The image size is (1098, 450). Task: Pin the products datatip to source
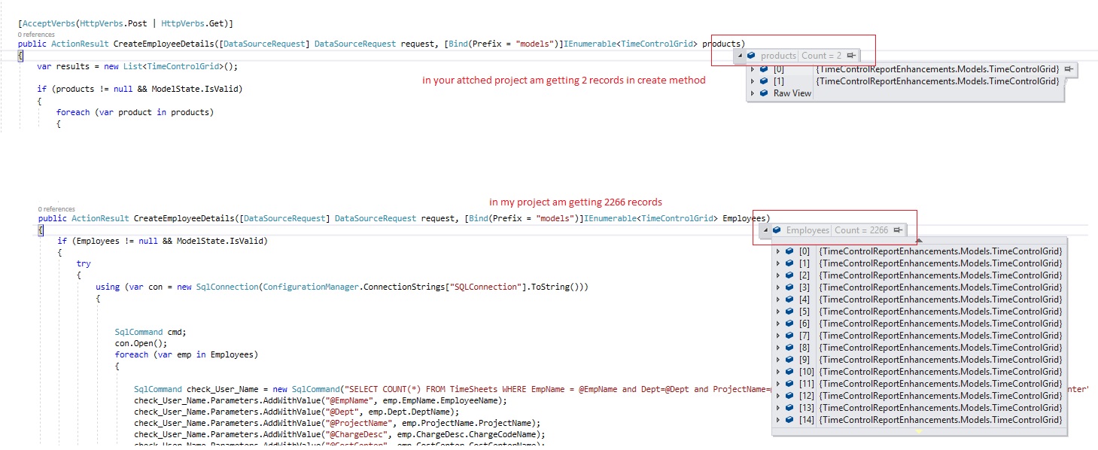click(851, 56)
